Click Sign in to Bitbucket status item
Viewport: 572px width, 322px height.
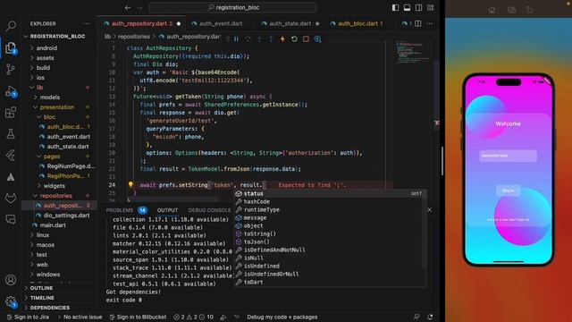(138, 317)
